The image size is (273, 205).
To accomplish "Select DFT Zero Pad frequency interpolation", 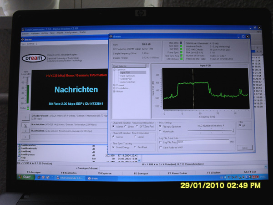I will pos(137,126).
